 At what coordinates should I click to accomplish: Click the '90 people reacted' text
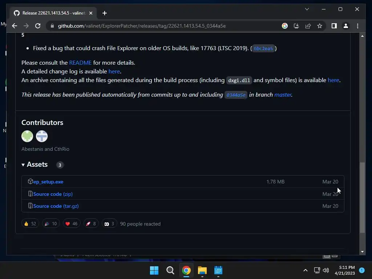140,224
